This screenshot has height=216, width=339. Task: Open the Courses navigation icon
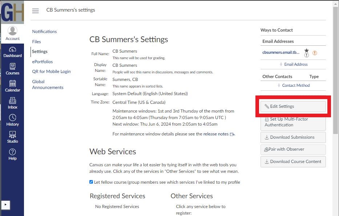tap(12, 69)
